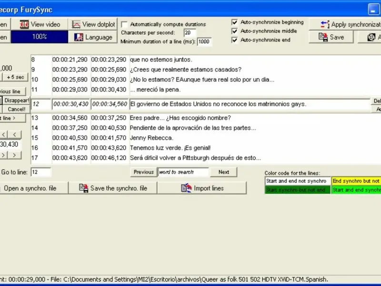Click the line 12 subtitle text field
Viewport: 381px width, 286px height.
[250, 104]
